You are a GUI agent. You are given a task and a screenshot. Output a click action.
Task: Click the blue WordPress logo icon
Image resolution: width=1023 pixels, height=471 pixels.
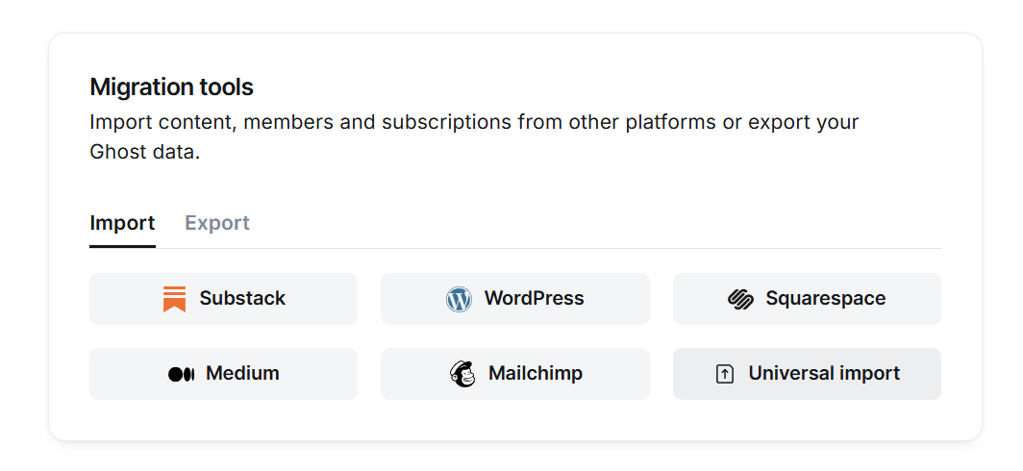[459, 299]
